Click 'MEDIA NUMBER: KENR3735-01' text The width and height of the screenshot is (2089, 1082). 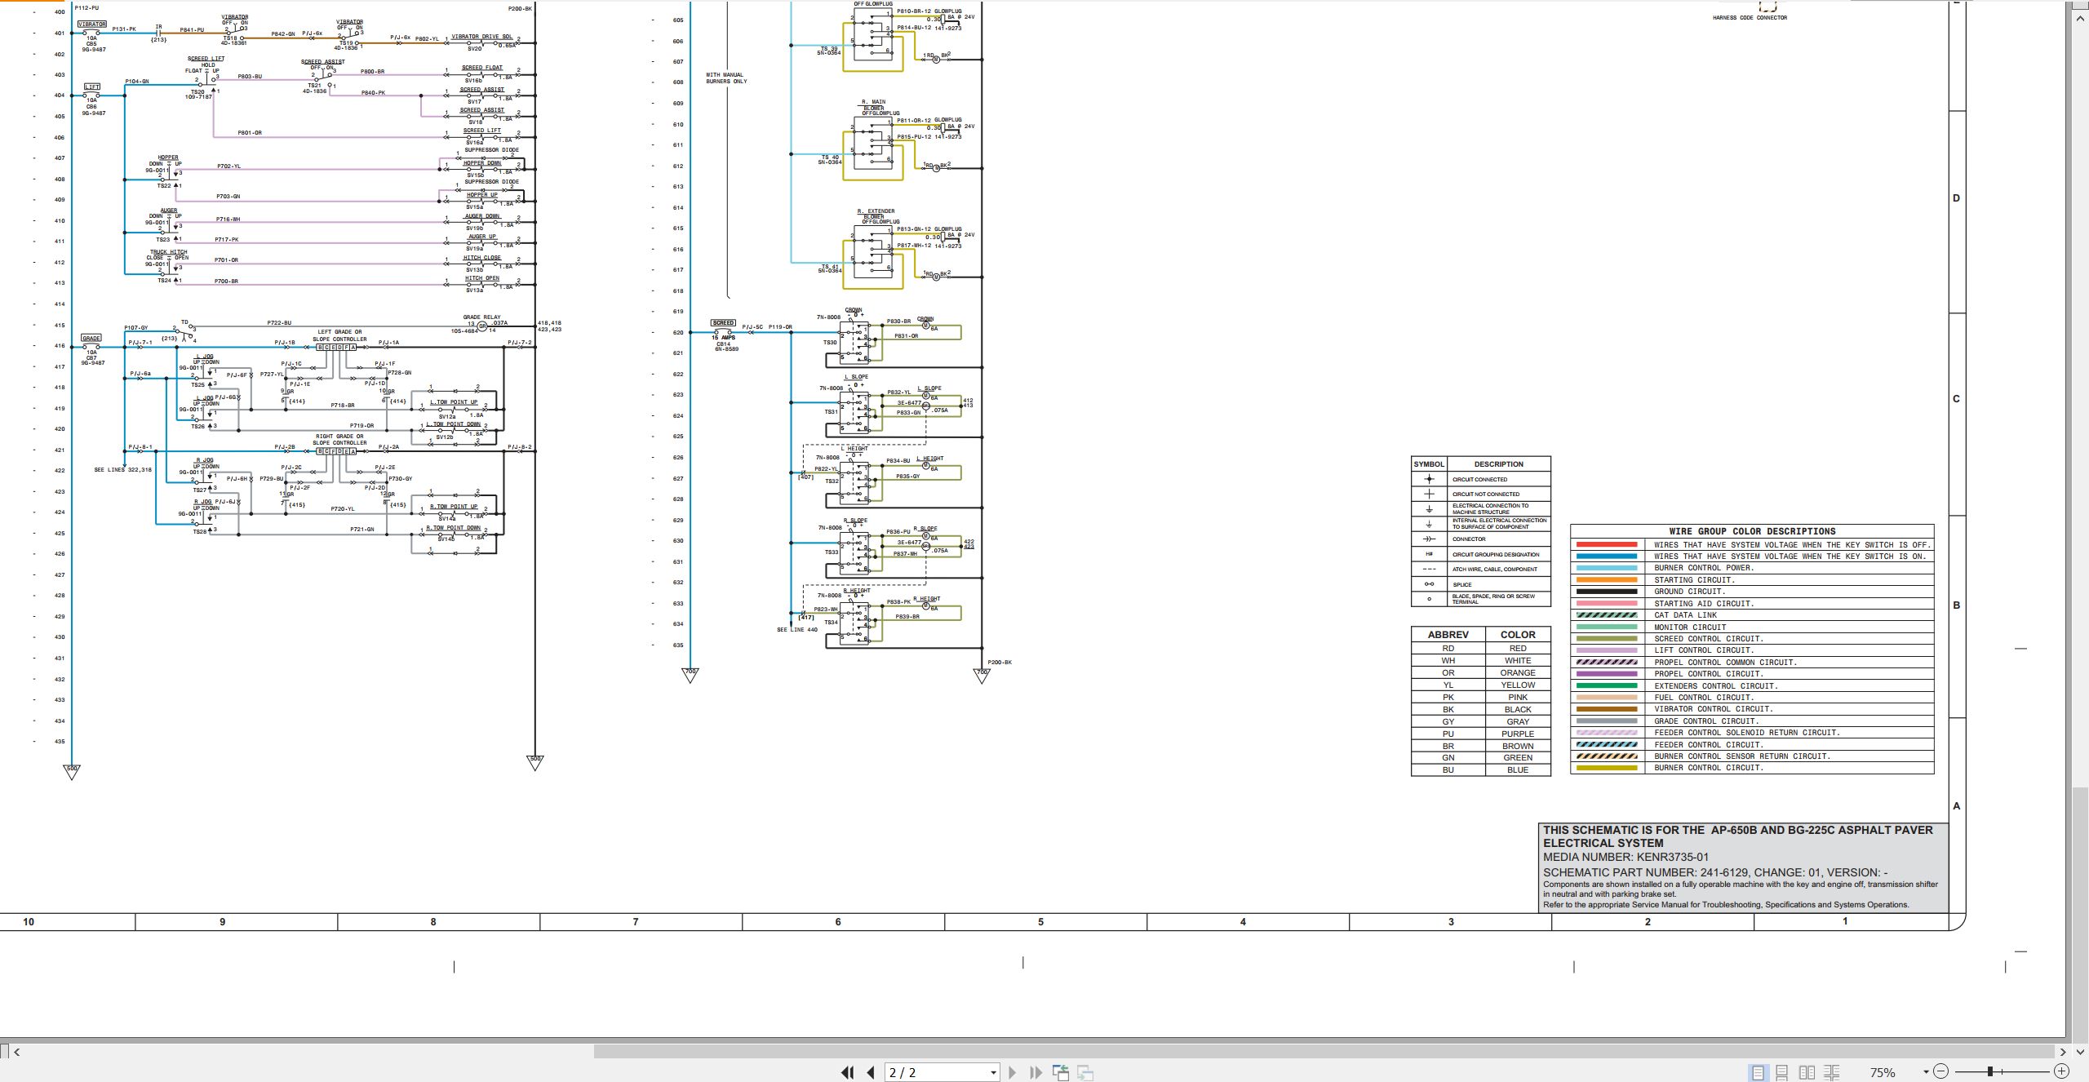[1626, 858]
